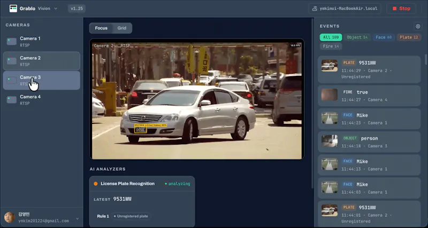Filter events by All 100
The height and width of the screenshot is (228, 428).
(331, 37)
